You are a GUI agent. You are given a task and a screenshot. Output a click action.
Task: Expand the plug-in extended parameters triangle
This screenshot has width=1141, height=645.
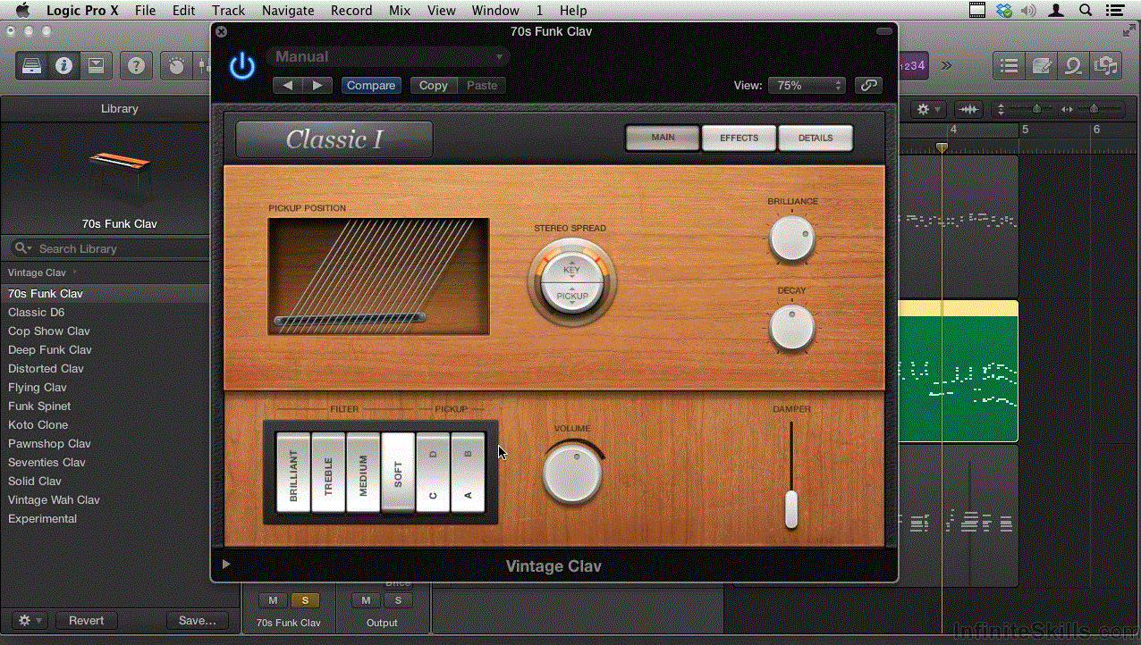click(x=226, y=565)
